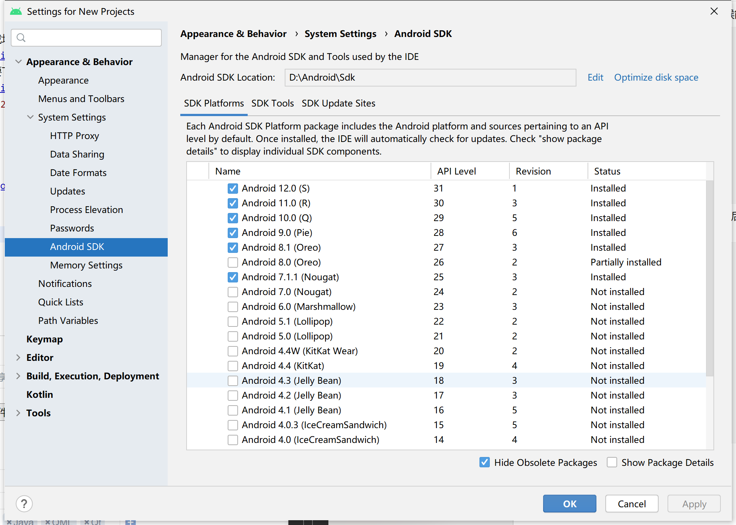Screen dimensions: 736x525
Task: Click Optimize disk space link
Action: (x=656, y=78)
